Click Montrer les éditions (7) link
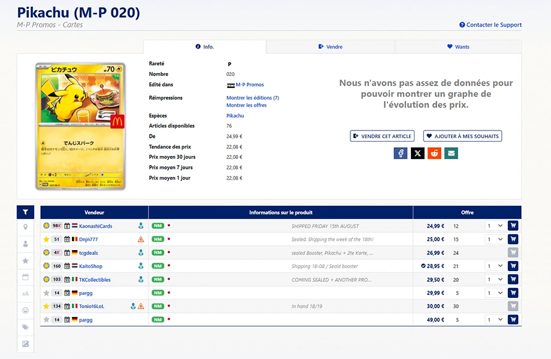 [253, 98]
